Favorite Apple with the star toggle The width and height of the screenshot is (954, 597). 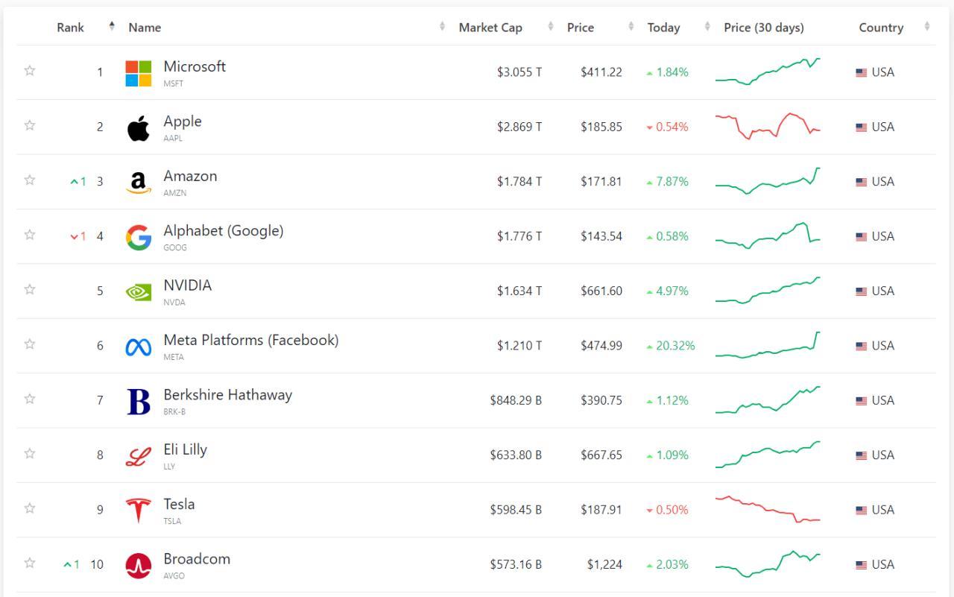(30, 124)
